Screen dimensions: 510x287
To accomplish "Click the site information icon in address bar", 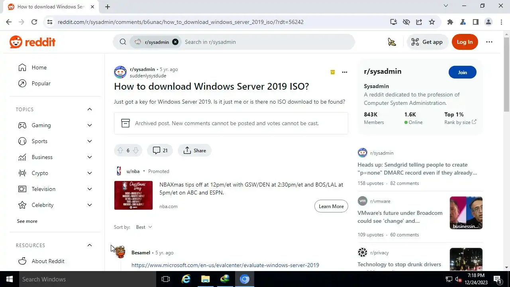I will (x=50, y=22).
